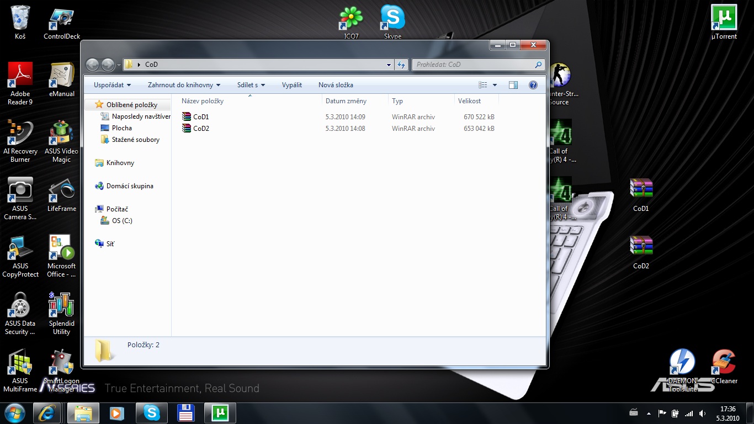Open Internet Explorer from the taskbar

[x=47, y=412]
